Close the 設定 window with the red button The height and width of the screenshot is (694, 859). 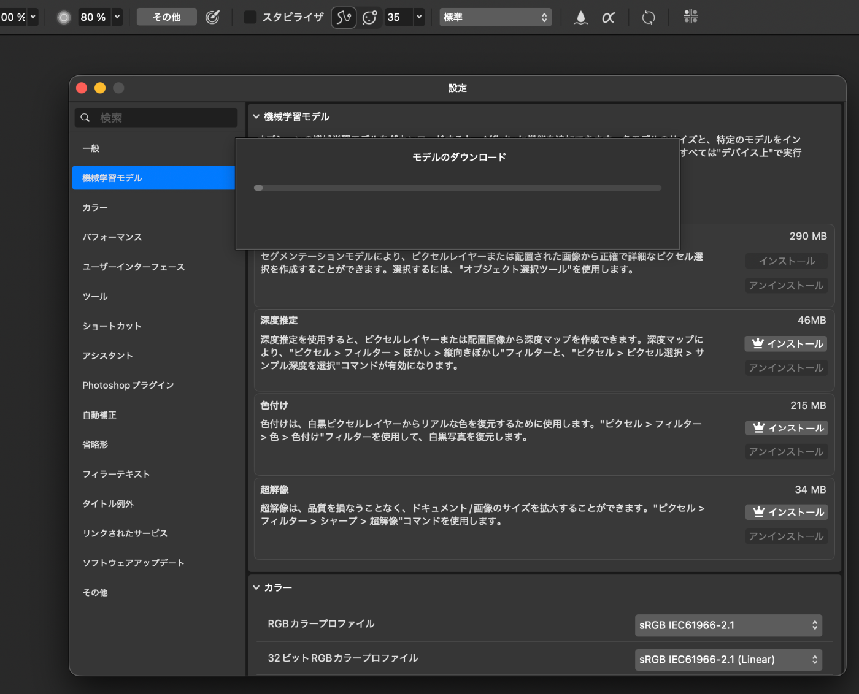tap(82, 88)
